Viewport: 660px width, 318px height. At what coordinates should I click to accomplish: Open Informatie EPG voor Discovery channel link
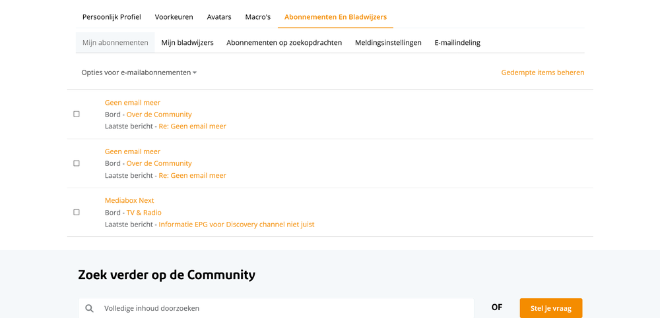tap(236, 225)
